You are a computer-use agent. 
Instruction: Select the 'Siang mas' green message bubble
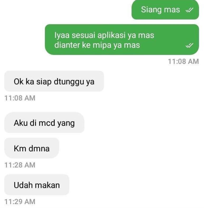(165, 10)
